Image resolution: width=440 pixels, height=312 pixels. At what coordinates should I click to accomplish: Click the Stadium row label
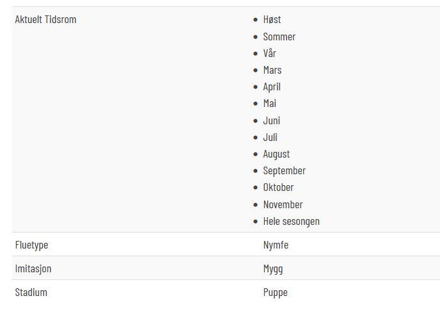point(31,293)
